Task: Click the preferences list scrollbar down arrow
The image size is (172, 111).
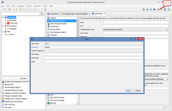Action: 77,104
